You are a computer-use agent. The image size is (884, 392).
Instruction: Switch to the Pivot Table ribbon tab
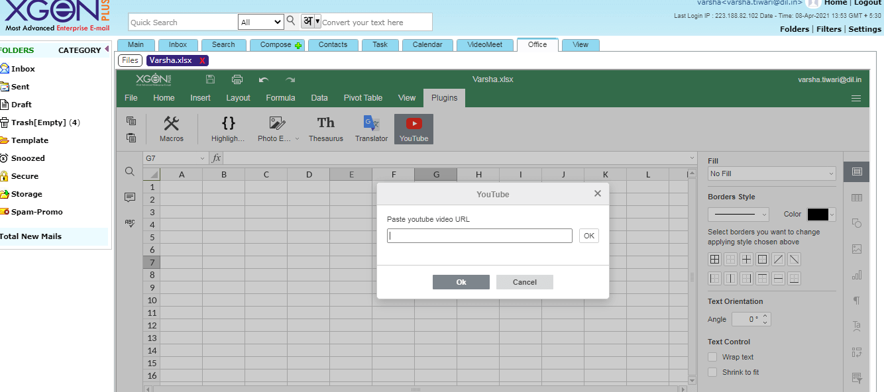coord(363,98)
